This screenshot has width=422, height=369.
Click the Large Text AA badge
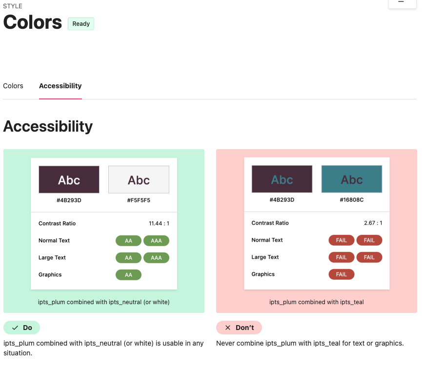click(x=128, y=258)
